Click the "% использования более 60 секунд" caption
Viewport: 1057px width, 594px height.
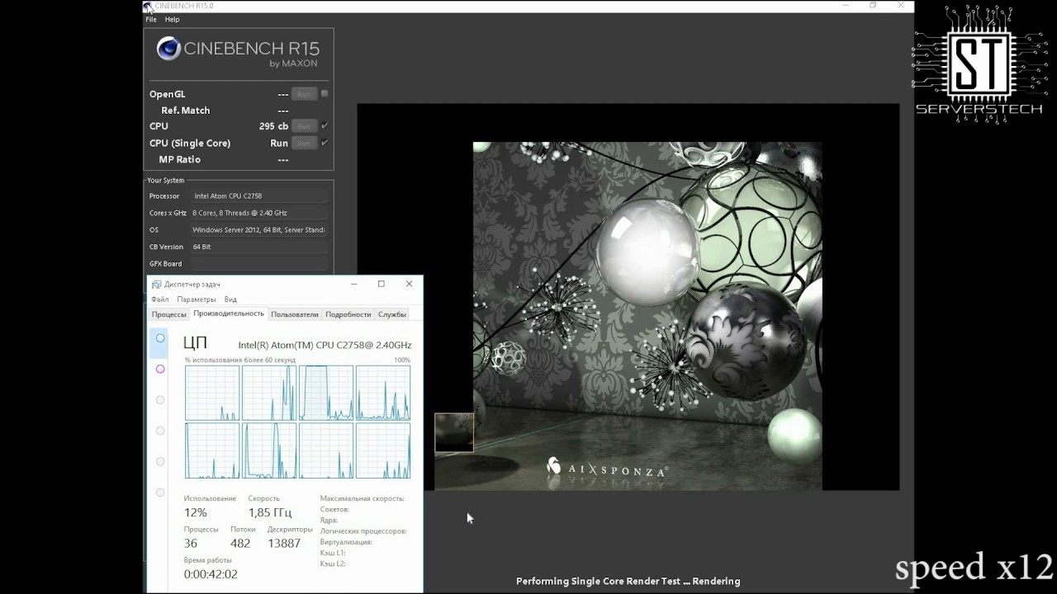[x=240, y=361]
